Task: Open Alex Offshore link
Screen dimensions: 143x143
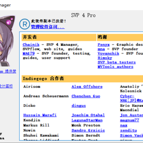Action: pyautogui.click(x=87, y=87)
